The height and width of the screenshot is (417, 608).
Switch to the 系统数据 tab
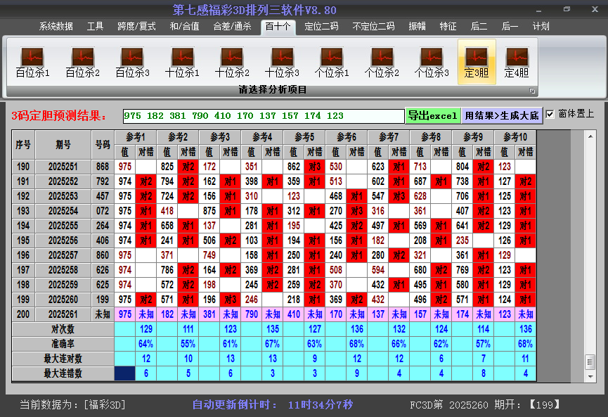[56, 27]
